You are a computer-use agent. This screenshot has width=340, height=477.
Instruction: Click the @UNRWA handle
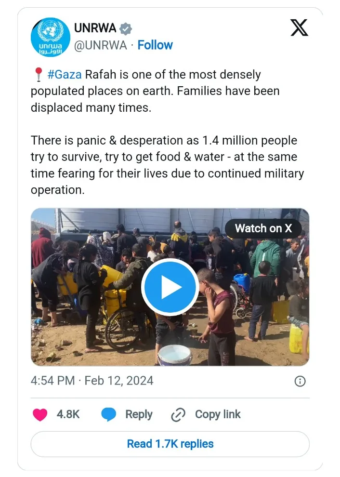coord(100,45)
